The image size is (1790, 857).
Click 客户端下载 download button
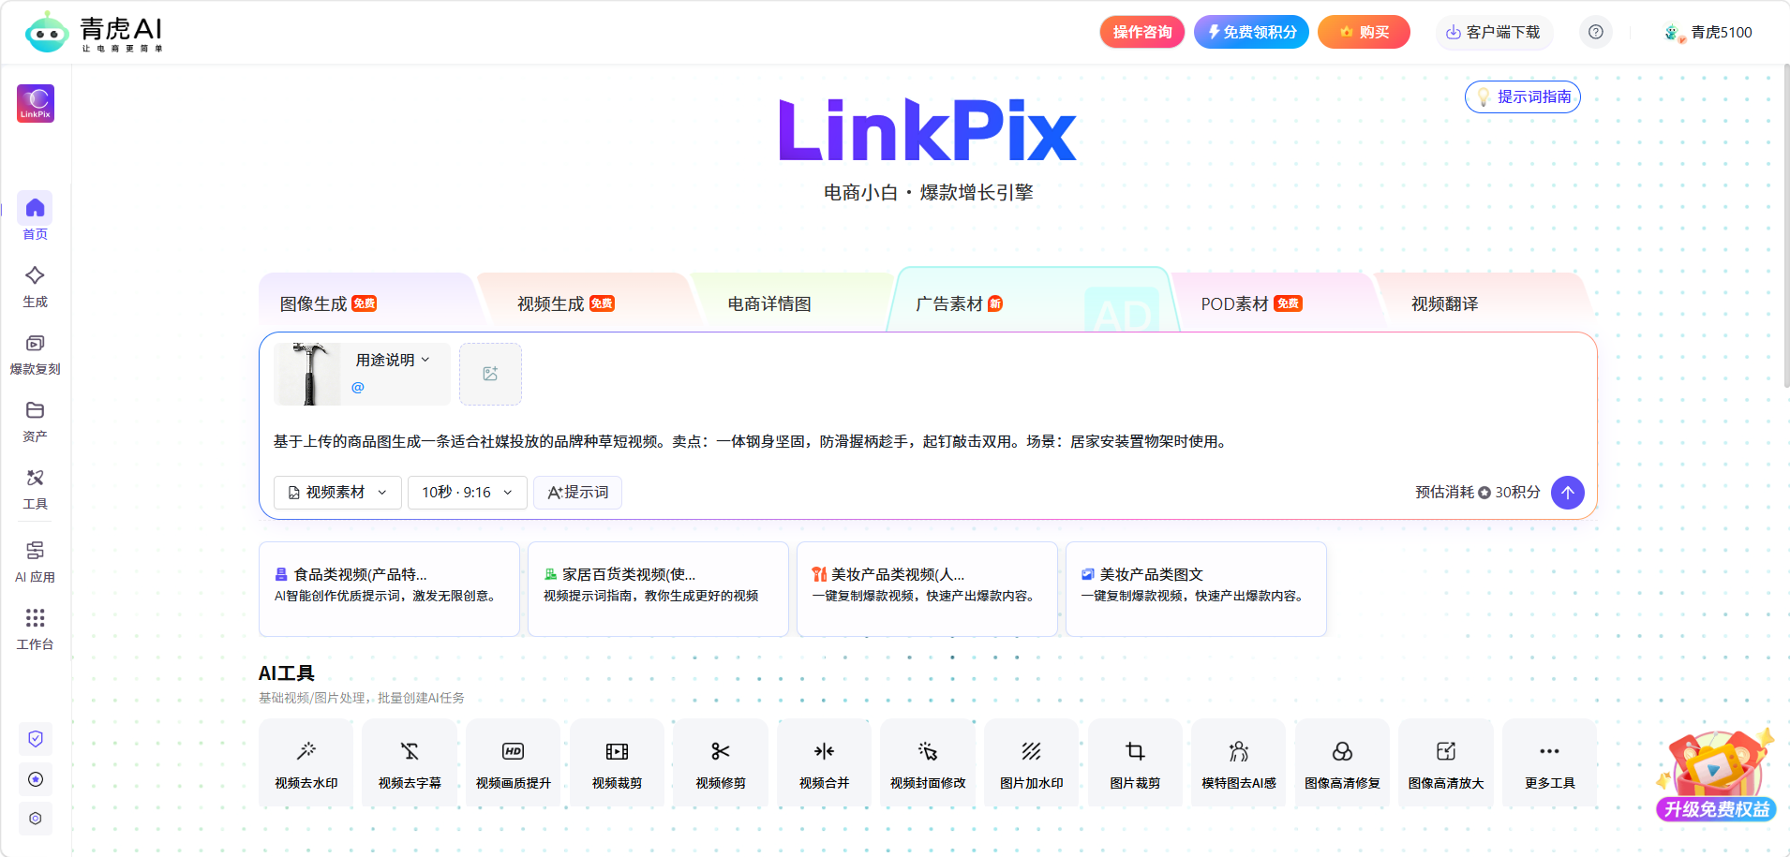pos(1494,32)
